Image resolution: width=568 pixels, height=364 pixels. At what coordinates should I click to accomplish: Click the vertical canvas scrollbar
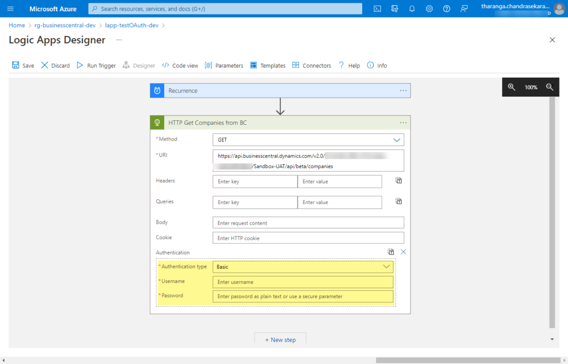(x=552, y=212)
